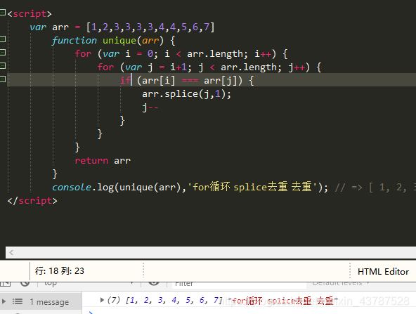
Task: Click the '行: 18 列: 23' cursor position indicator
Action: click(x=60, y=271)
